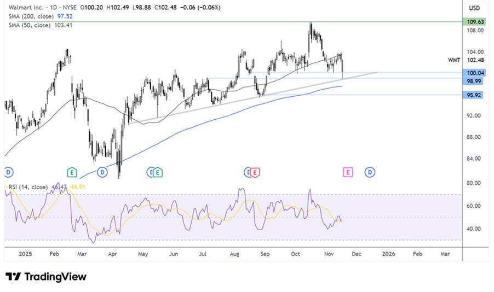This screenshot has height=292, width=494.
Task: Click the RSI (14, close) indicator legend
Action: tap(28, 187)
